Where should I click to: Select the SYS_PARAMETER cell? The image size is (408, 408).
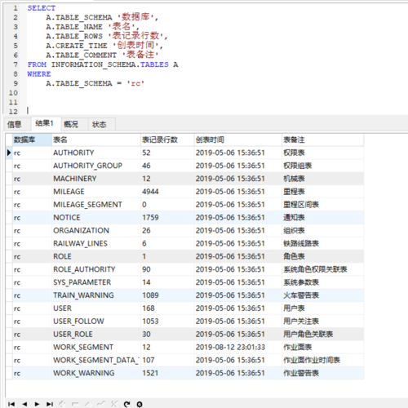(96, 282)
